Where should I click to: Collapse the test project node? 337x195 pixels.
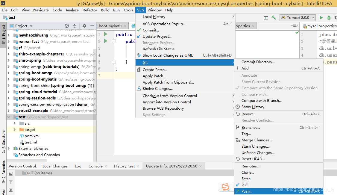tap(9, 117)
